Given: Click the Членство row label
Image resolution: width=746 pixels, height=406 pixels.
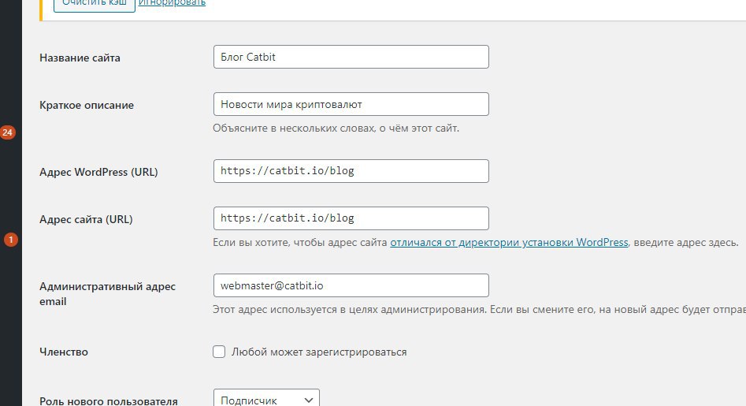Looking at the screenshot, I should pyautogui.click(x=64, y=352).
